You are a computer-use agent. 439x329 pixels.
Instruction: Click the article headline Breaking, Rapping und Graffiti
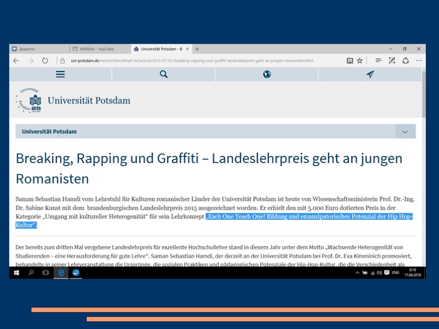click(209, 168)
